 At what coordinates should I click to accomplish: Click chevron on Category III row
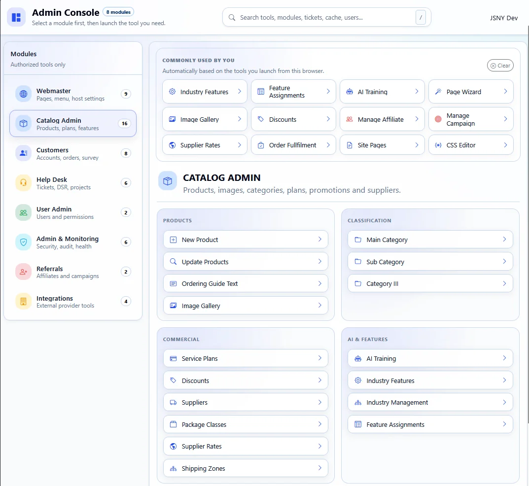504,283
